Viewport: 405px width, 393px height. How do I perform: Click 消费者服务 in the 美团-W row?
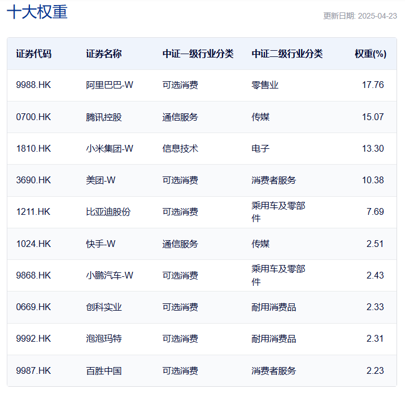(x=273, y=180)
